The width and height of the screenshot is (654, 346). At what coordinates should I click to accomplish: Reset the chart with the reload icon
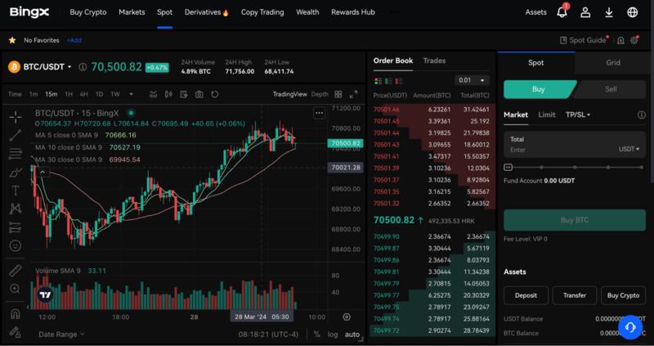[214, 94]
